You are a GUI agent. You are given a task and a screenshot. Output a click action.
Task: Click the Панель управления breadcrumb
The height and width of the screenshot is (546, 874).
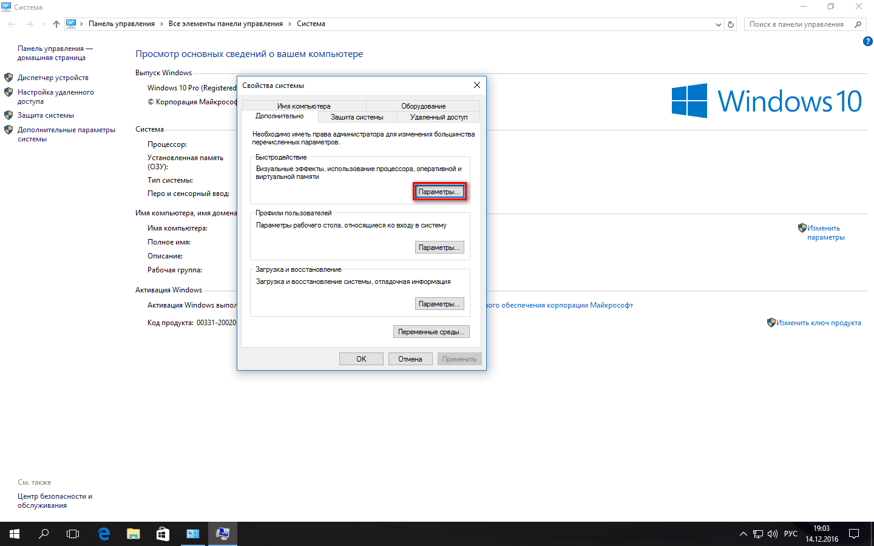[121, 24]
